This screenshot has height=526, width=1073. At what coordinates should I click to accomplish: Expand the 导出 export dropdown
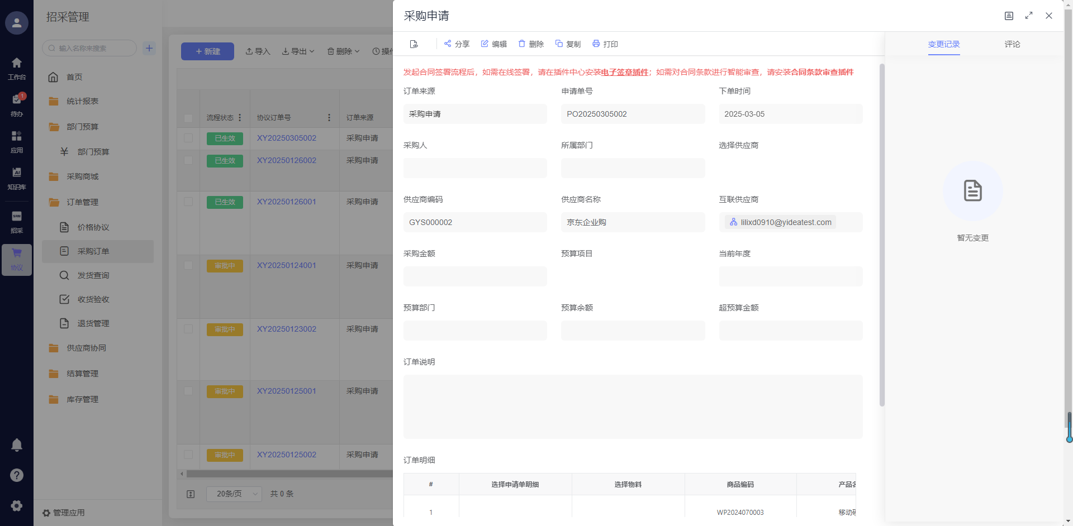[x=298, y=51]
